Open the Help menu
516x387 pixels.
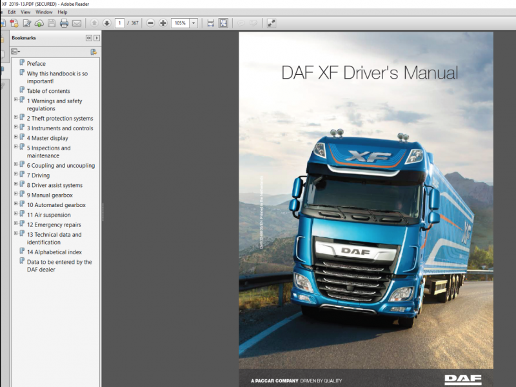[x=63, y=12]
